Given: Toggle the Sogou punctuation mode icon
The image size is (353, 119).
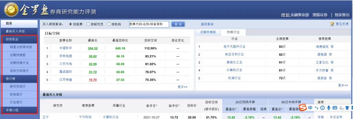Looking at the screenshot, I should pos(316,108).
